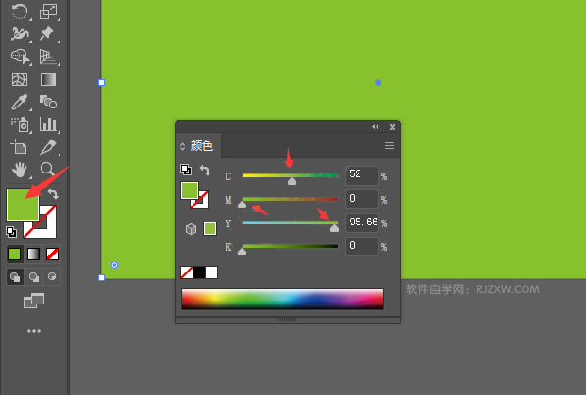586x395 pixels.
Task: Click the Color panel bottom resize grip
Action: 288,320
